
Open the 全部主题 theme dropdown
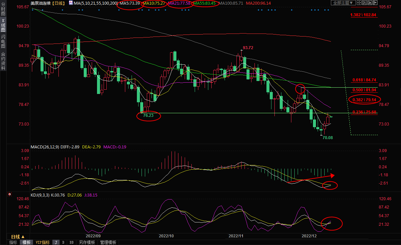click(x=343, y=3)
